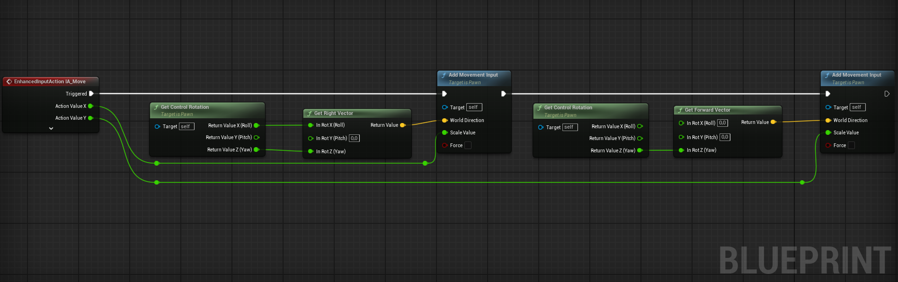Select left reroute node on Action Value Y wire
The width and height of the screenshot is (898, 282).
(157, 182)
